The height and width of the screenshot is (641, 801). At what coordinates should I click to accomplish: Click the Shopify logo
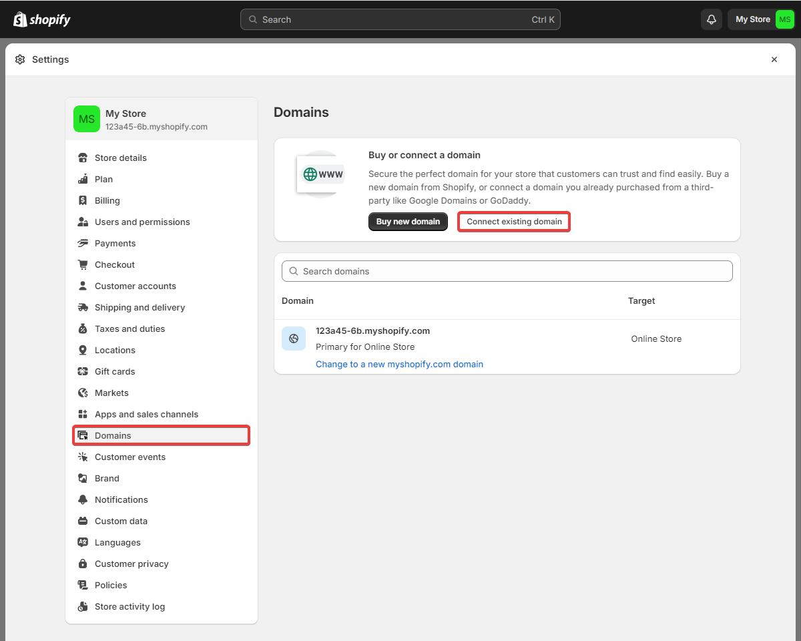[42, 19]
